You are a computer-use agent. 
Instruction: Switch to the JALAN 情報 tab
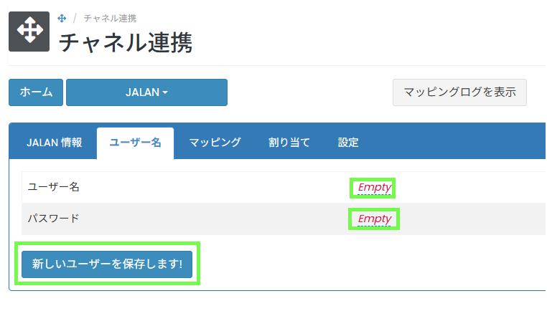[54, 142]
